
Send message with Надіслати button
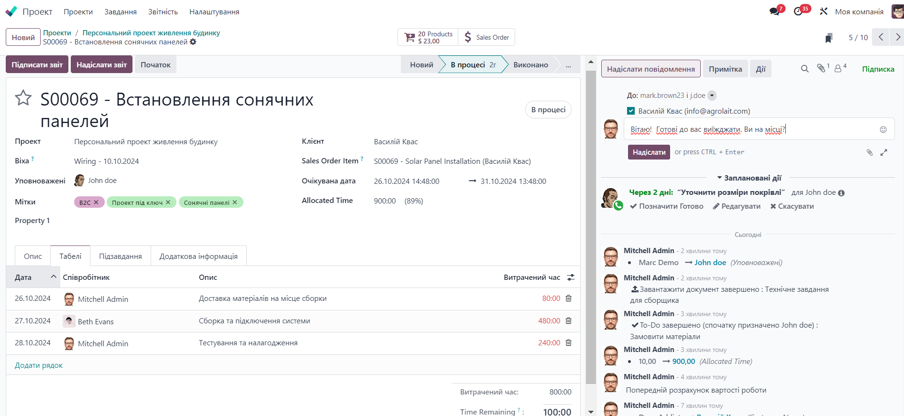649,152
